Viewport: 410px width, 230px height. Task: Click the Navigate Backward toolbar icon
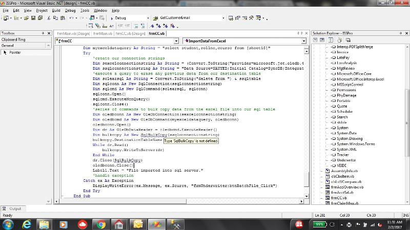click(92, 18)
